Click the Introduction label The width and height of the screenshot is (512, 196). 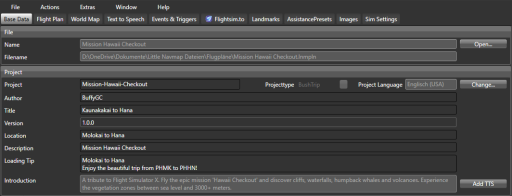coord(20,180)
